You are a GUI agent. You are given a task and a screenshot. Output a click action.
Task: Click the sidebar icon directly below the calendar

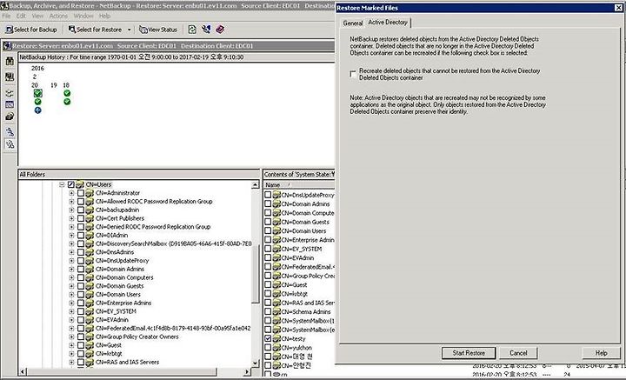(10, 117)
